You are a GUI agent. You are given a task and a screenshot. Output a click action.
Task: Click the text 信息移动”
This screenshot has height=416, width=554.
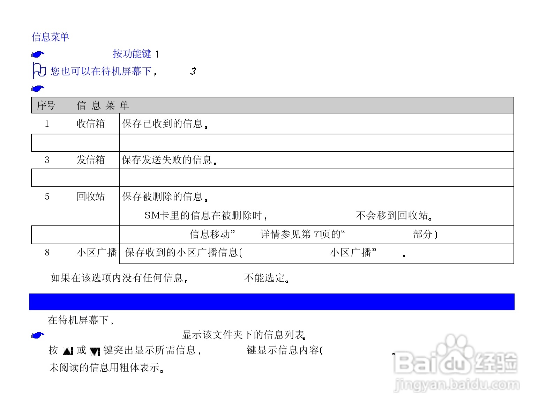(x=212, y=234)
